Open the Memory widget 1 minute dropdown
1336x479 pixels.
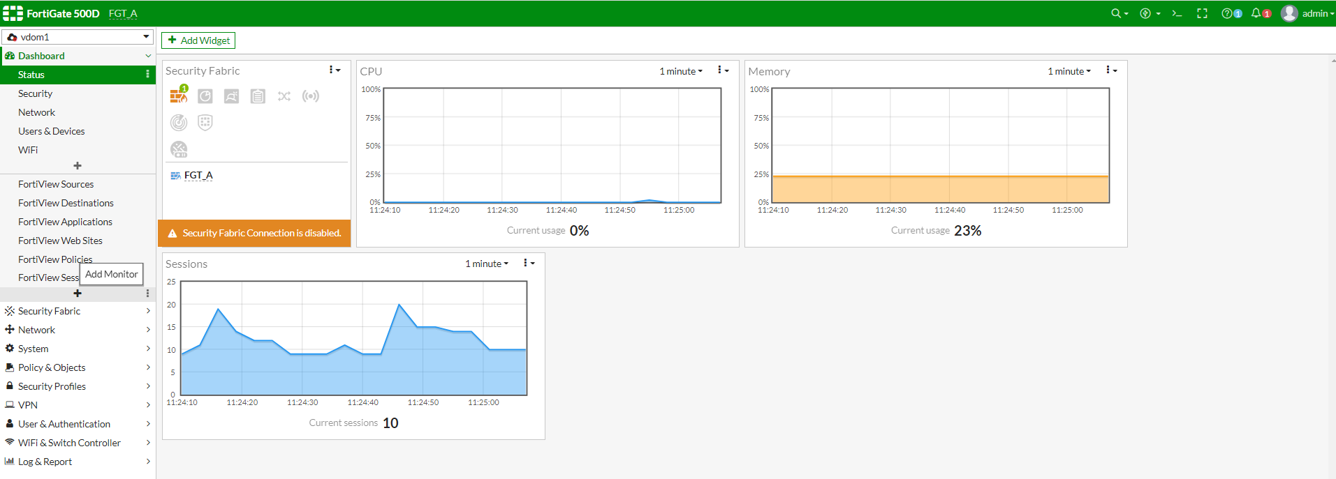[1069, 71]
